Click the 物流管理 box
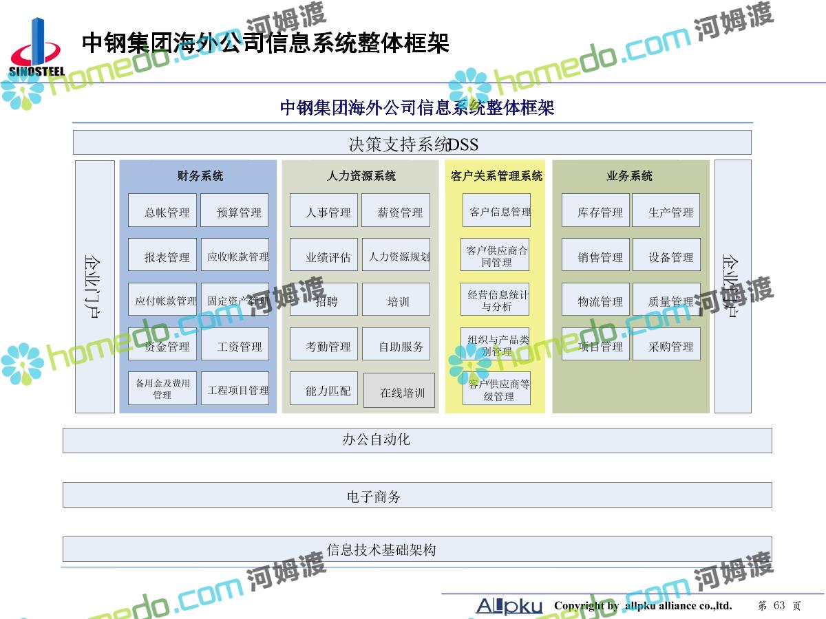The image size is (826, 619). [x=596, y=300]
